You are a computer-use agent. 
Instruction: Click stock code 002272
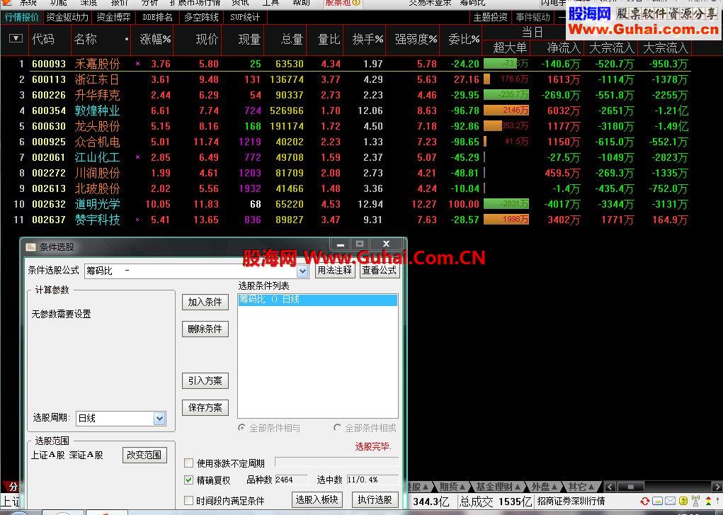coord(49,173)
